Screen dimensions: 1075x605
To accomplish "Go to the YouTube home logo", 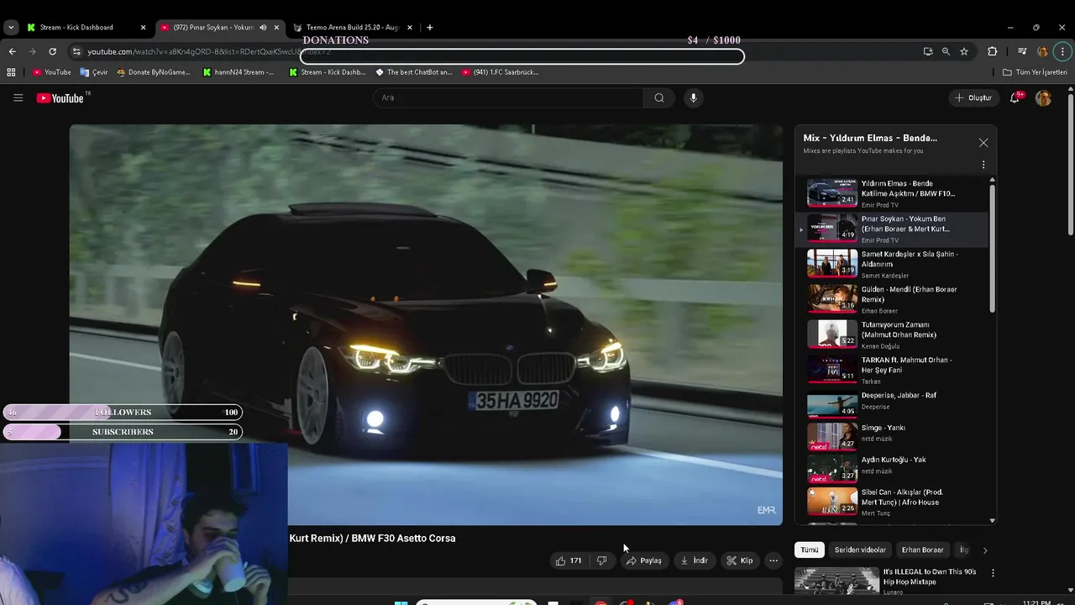I will [x=60, y=98].
